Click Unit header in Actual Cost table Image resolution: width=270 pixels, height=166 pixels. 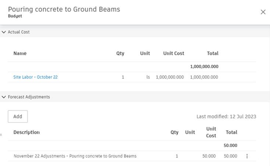point(145,54)
